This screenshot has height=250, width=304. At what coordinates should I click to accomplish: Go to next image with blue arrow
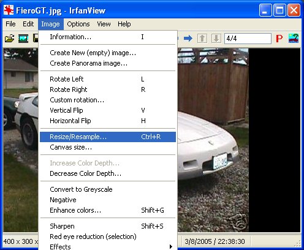coord(188,38)
